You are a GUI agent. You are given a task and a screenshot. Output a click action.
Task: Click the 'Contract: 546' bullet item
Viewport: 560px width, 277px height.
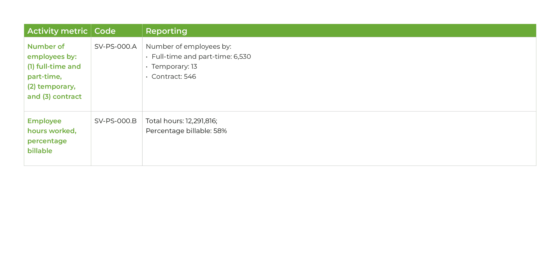[x=174, y=77]
